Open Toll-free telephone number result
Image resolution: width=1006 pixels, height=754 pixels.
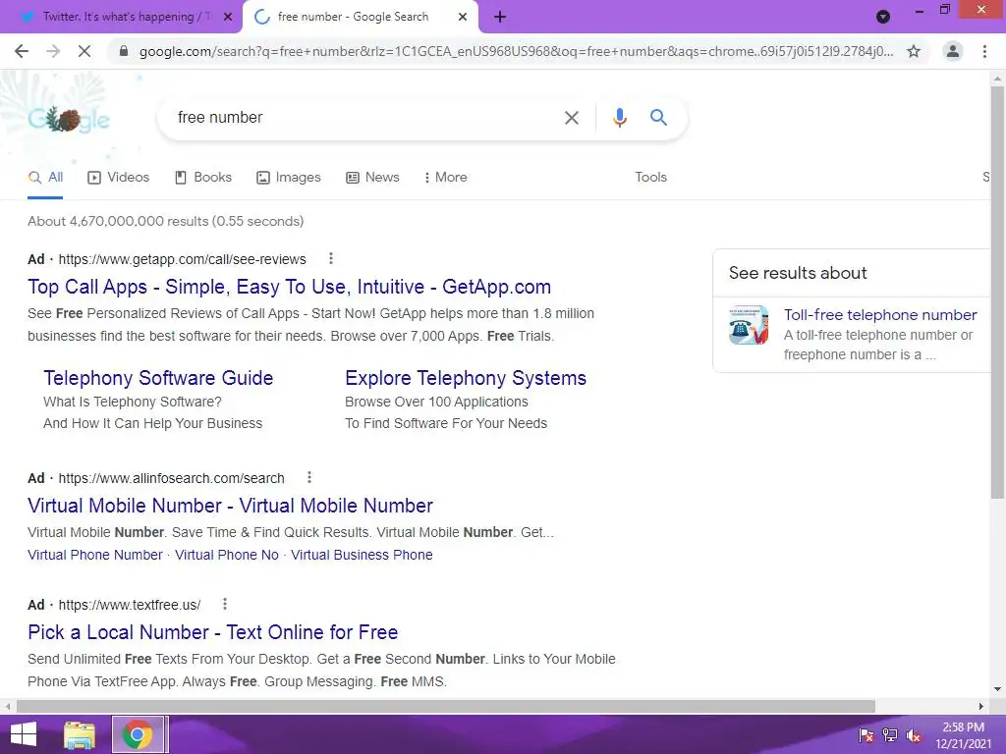point(880,315)
